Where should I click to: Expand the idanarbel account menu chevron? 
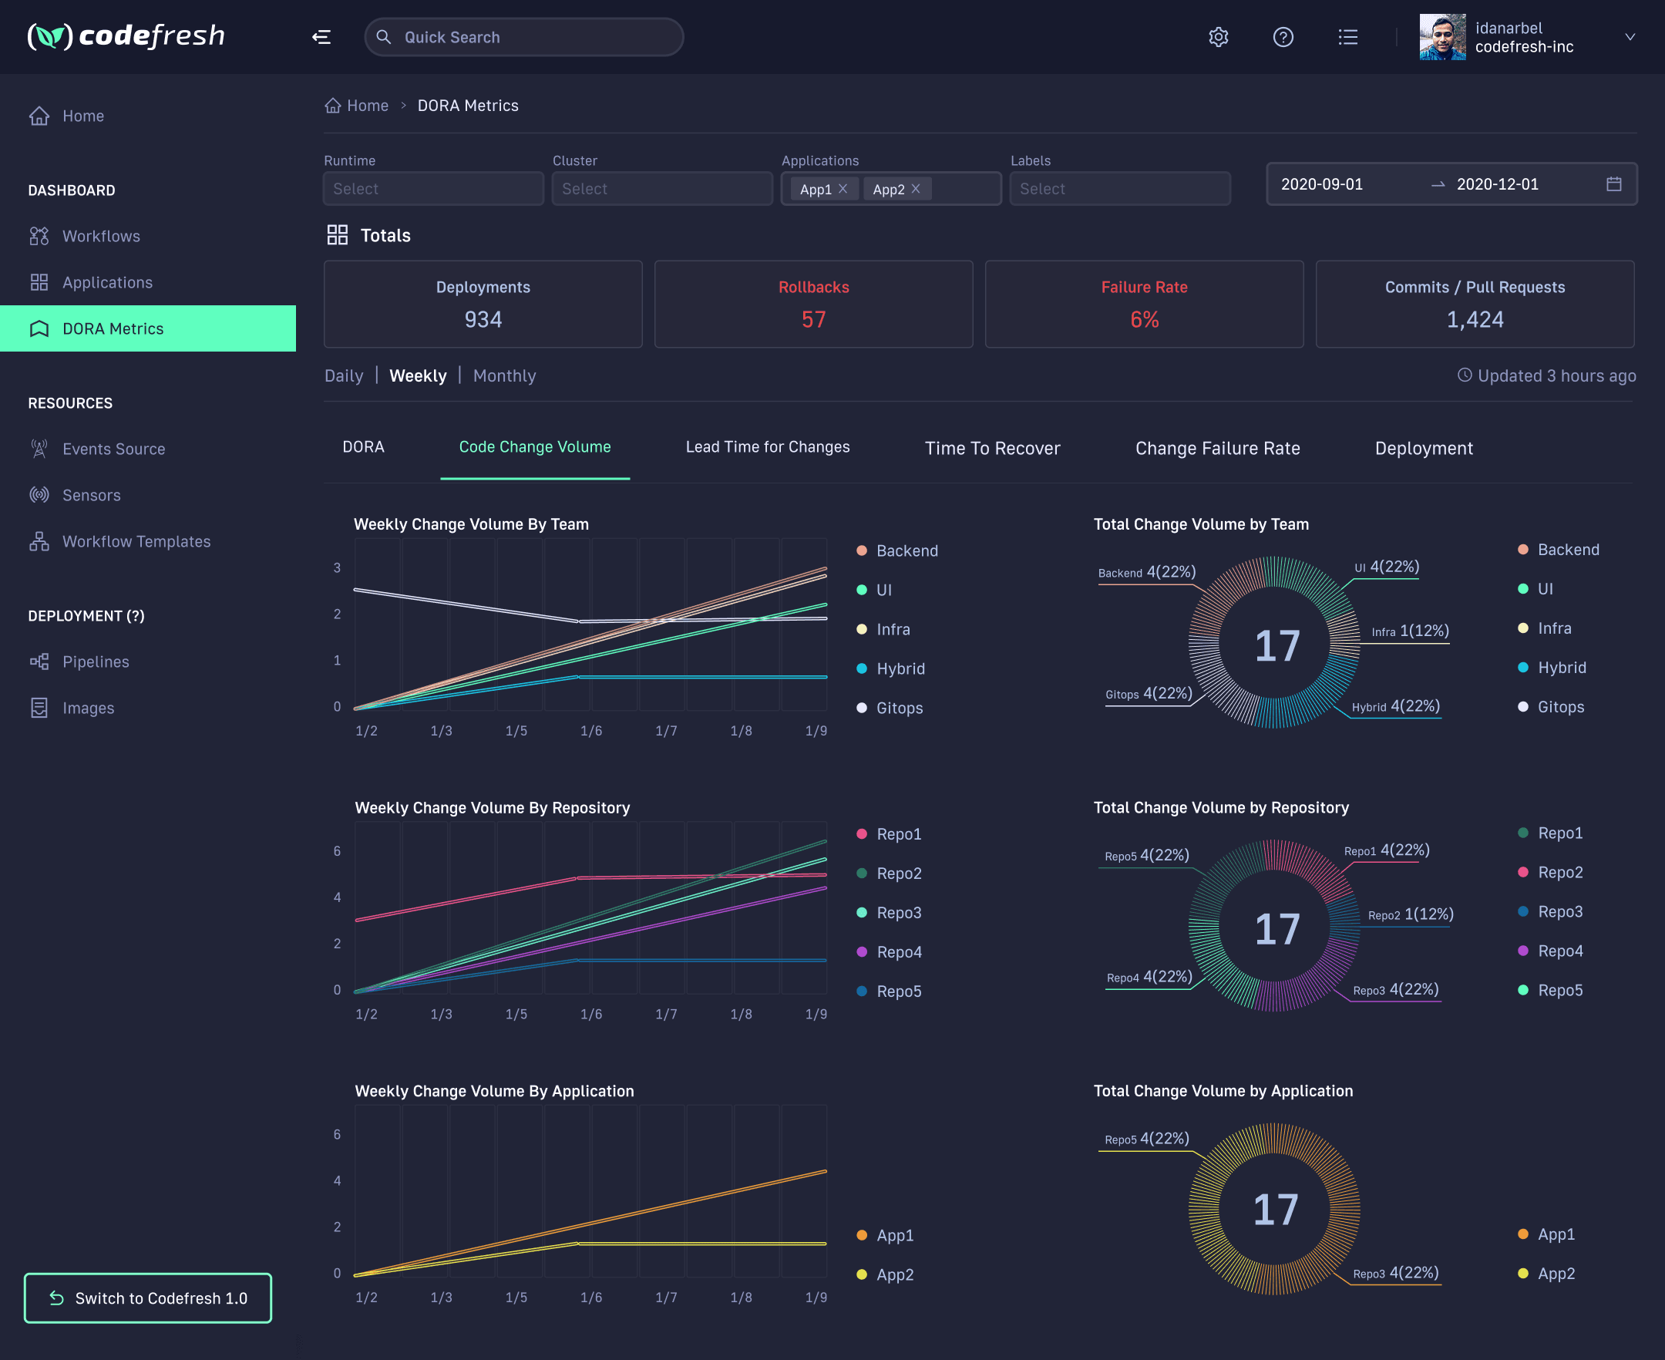(x=1630, y=37)
